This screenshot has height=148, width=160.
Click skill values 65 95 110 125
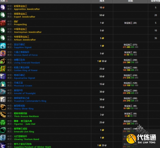(130, 55)
